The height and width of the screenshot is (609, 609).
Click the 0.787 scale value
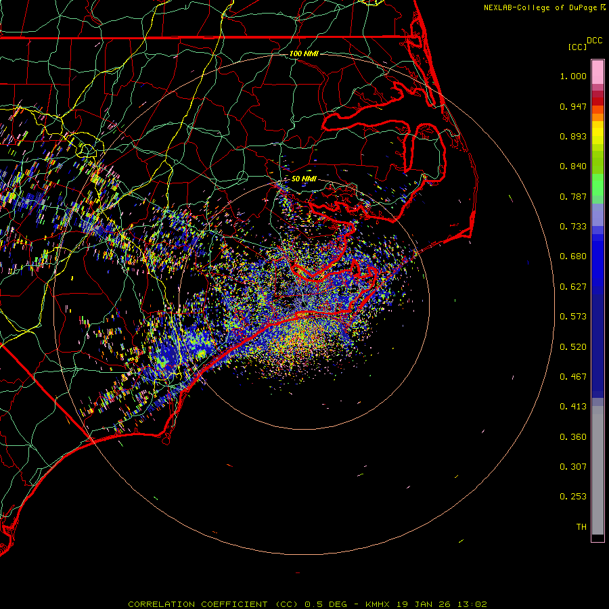click(x=573, y=196)
